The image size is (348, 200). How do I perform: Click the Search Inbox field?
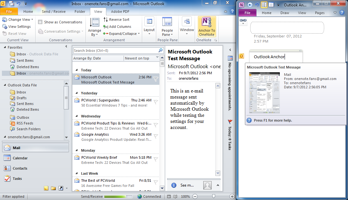click(115, 51)
